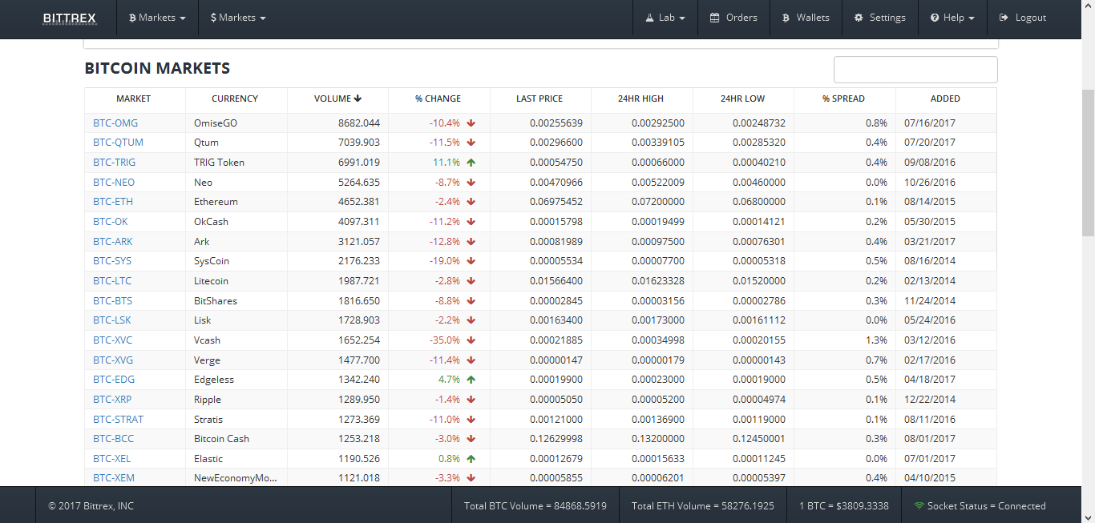Open the BTC-NEO market link

pos(114,182)
